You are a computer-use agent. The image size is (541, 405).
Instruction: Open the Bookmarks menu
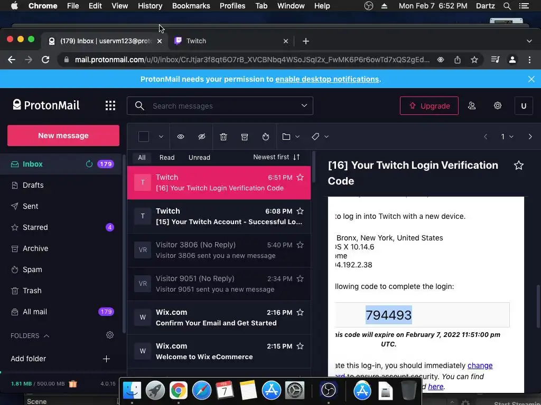pos(191,6)
